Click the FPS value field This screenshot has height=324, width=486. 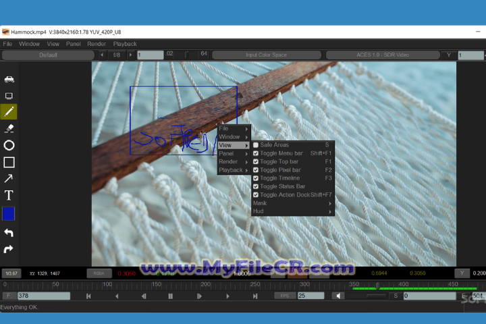(310, 296)
